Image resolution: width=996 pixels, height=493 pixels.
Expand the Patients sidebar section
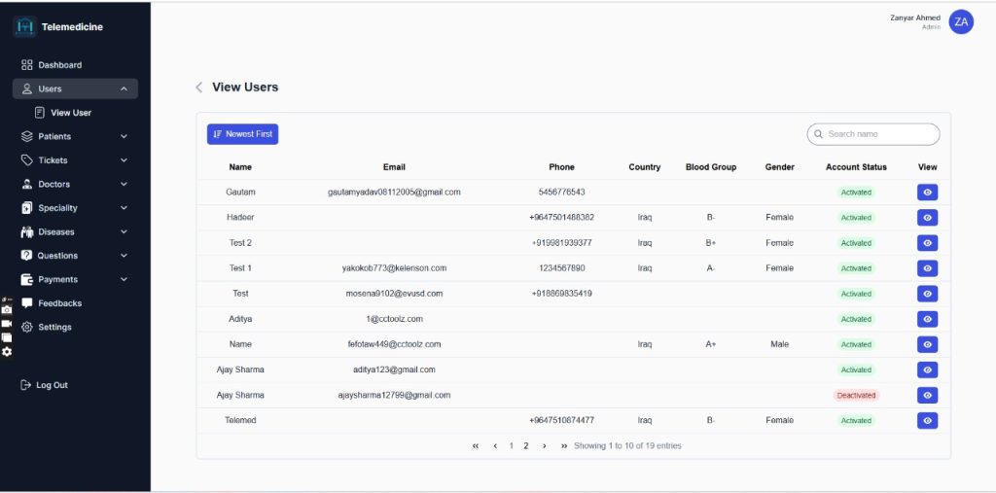(124, 137)
